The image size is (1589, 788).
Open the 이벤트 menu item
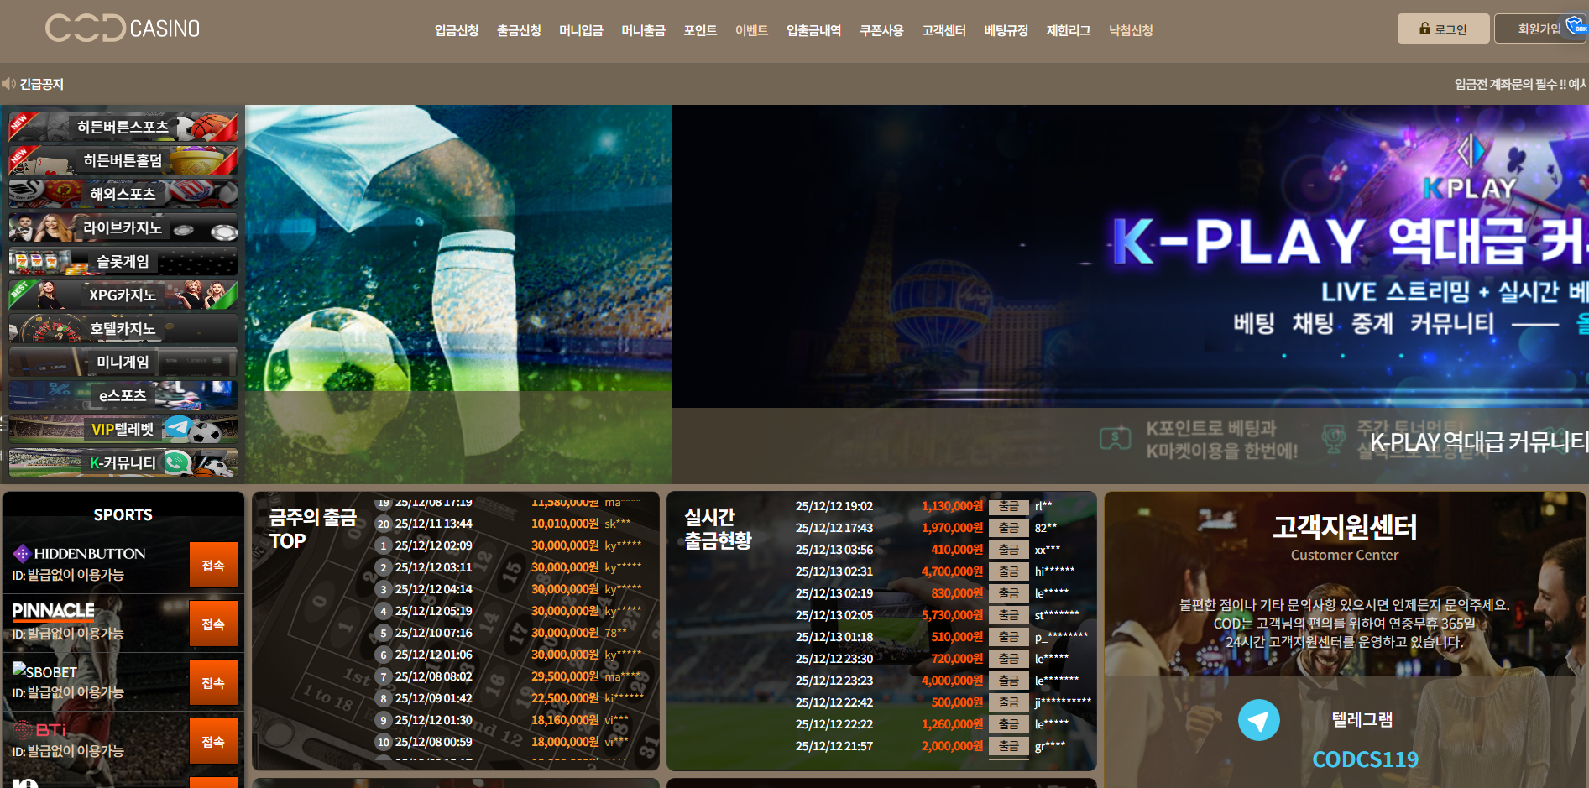click(x=751, y=31)
